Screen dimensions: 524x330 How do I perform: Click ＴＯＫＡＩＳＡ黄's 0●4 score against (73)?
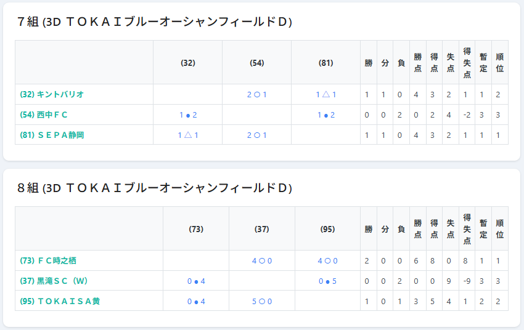coord(196,302)
